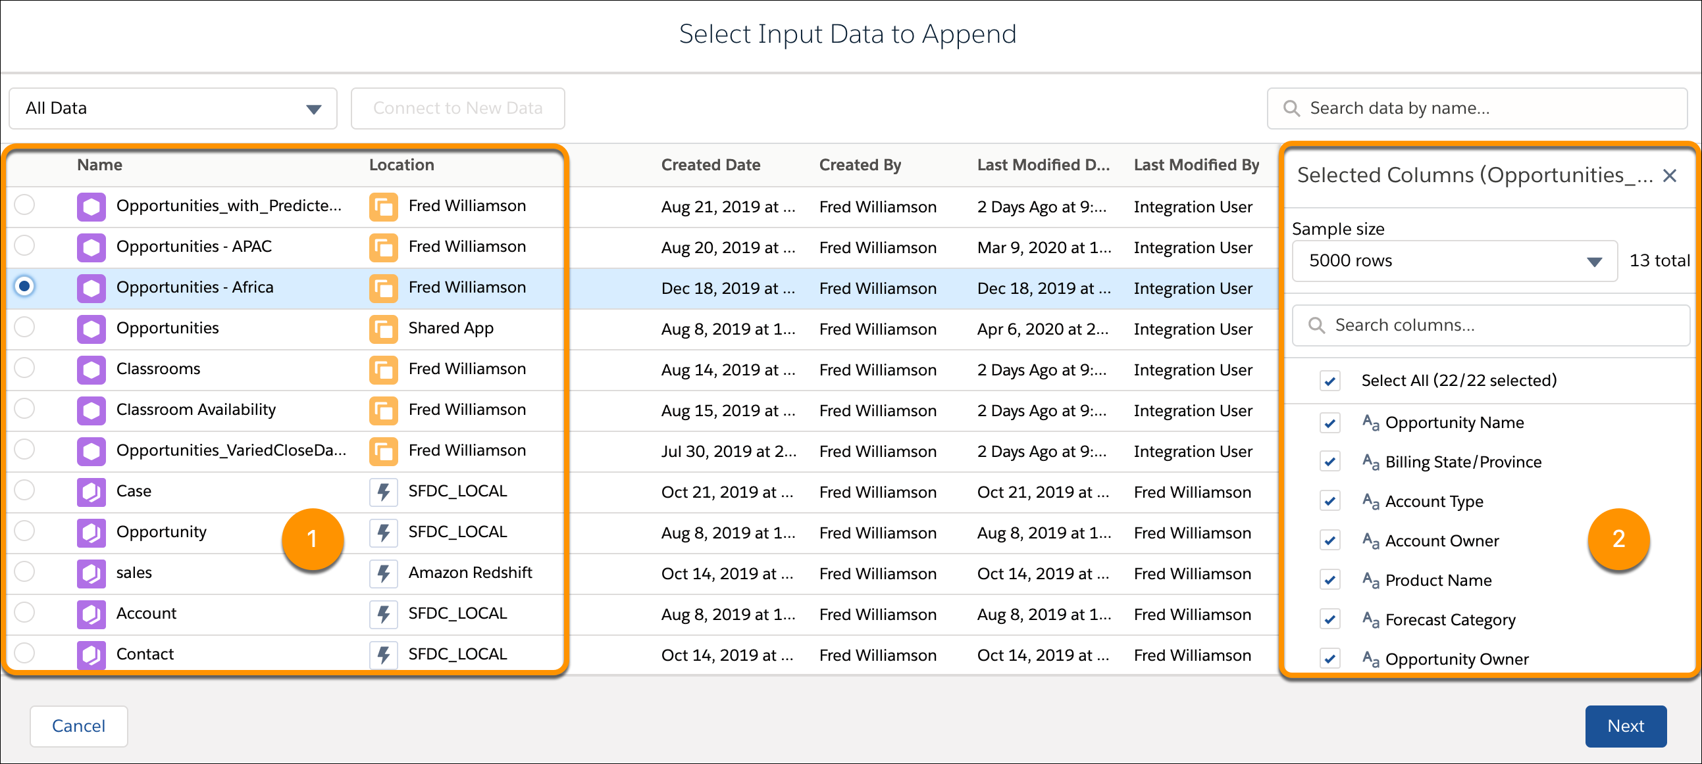Click the dataset icon beside Opportunities - Africa
This screenshot has width=1702, height=764.
[x=91, y=288]
